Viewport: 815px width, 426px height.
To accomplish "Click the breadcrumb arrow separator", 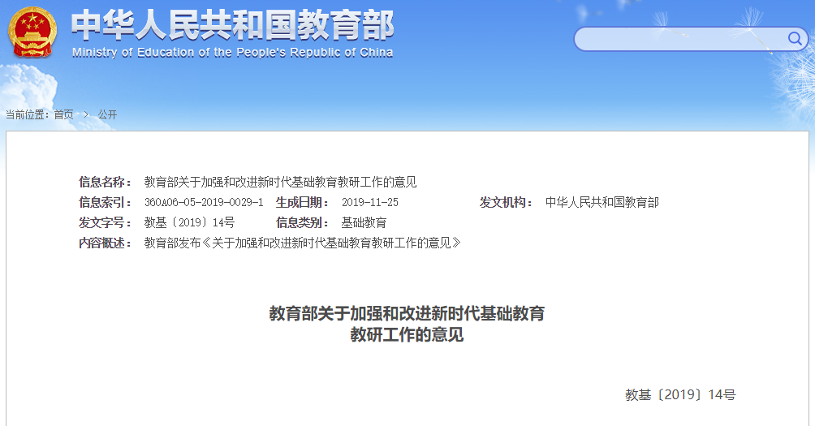I will pyautogui.click(x=86, y=114).
